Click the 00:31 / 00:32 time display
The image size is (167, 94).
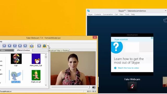point(92,91)
